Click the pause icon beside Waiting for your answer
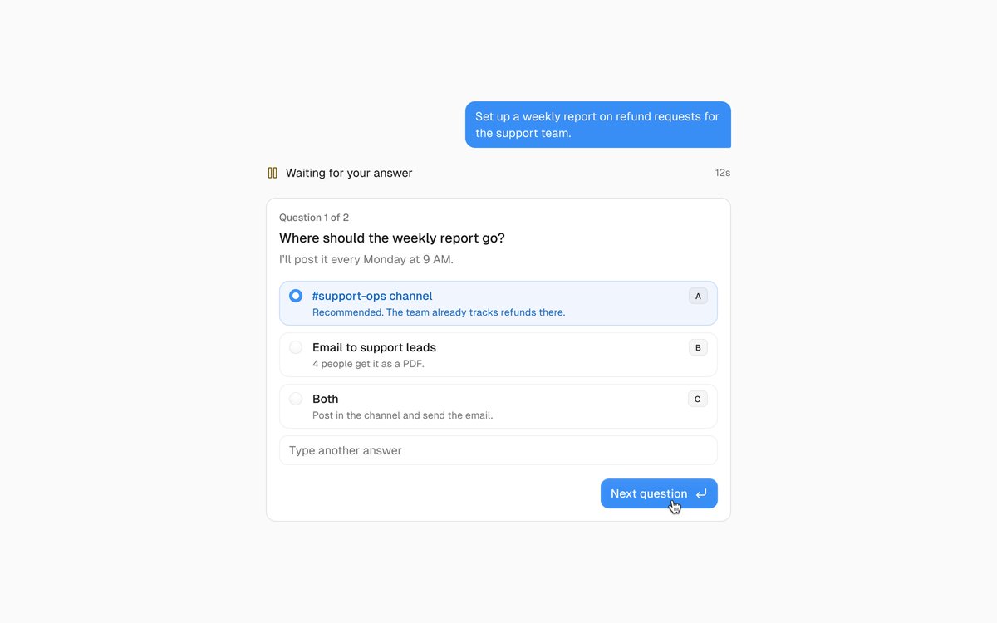Image resolution: width=997 pixels, height=623 pixels. 273,173
